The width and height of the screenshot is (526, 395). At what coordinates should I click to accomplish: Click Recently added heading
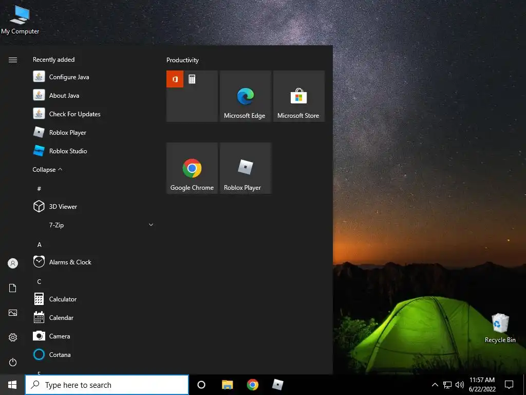pyautogui.click(x=53, y=60)
